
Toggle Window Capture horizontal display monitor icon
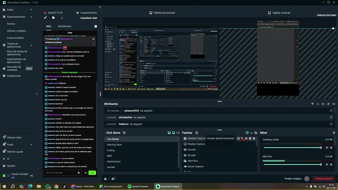[x=238, y=138]
